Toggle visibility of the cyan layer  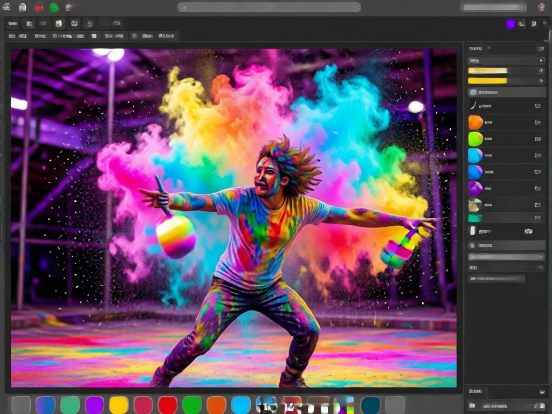537,155
